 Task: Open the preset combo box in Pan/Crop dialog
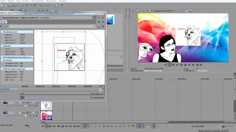click(52, 26)
